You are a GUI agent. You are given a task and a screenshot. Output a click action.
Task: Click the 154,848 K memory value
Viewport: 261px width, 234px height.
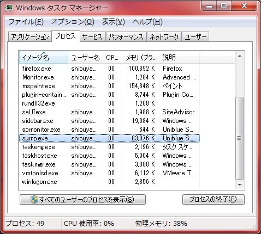click(x=142, y=86)
